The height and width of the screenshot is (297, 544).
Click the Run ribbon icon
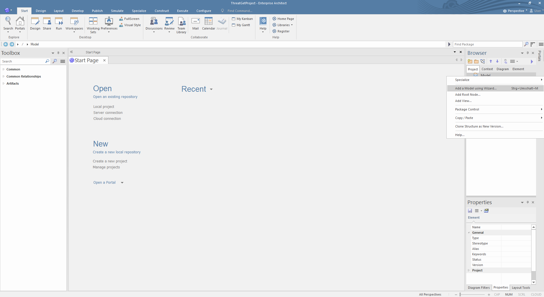(x=59, y=21)
